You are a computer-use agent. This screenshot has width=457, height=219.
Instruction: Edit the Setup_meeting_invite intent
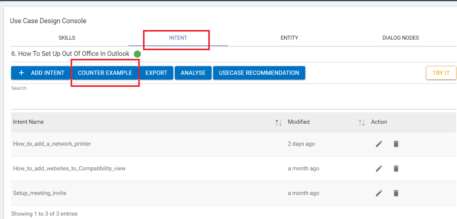[379, 193]
